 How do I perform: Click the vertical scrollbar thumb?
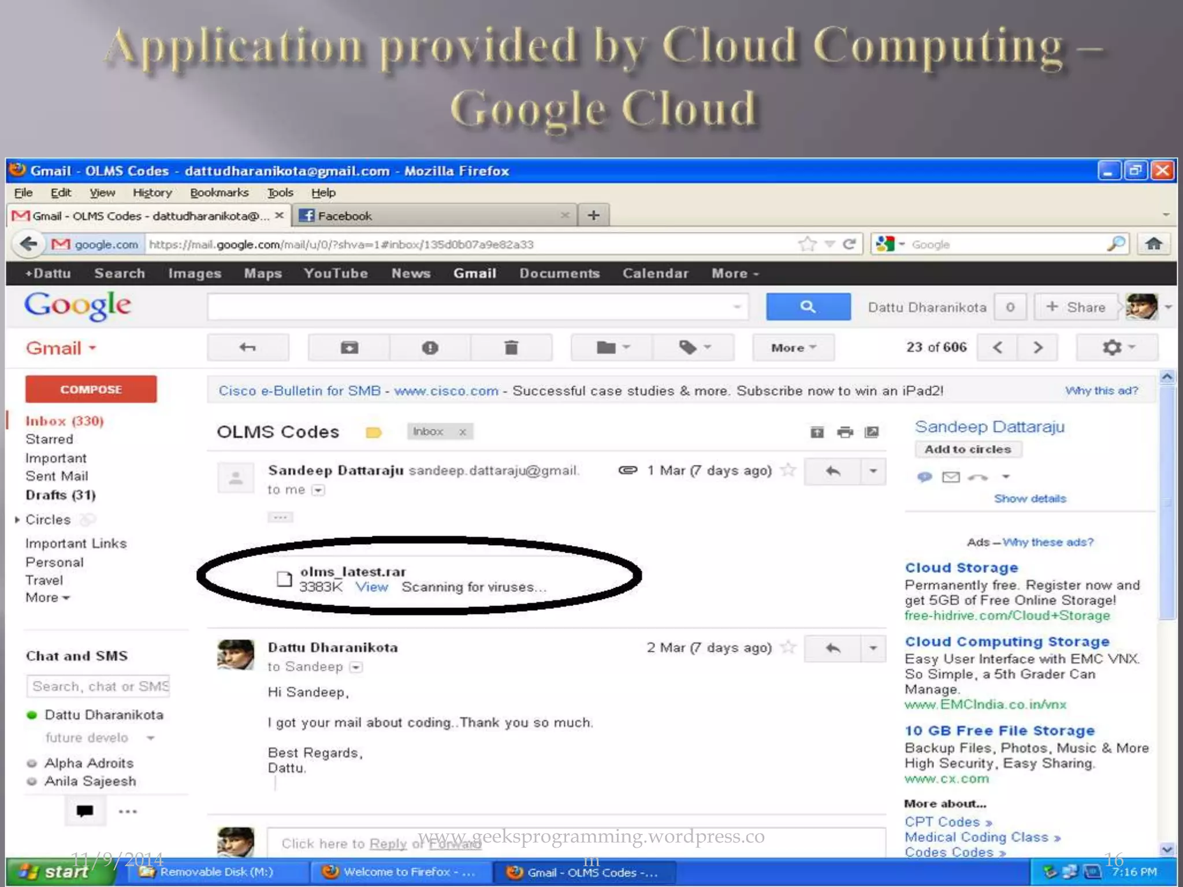coord(1167,502)
